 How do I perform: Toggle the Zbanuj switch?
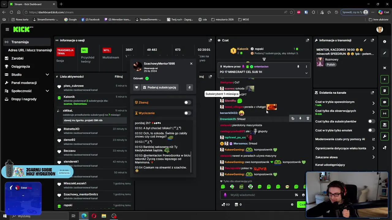tap(187, 103)
